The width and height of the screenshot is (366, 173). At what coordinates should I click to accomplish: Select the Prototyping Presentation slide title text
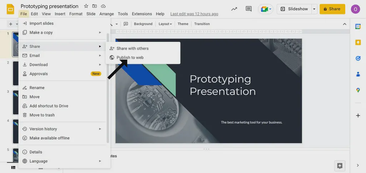point(222,85)
